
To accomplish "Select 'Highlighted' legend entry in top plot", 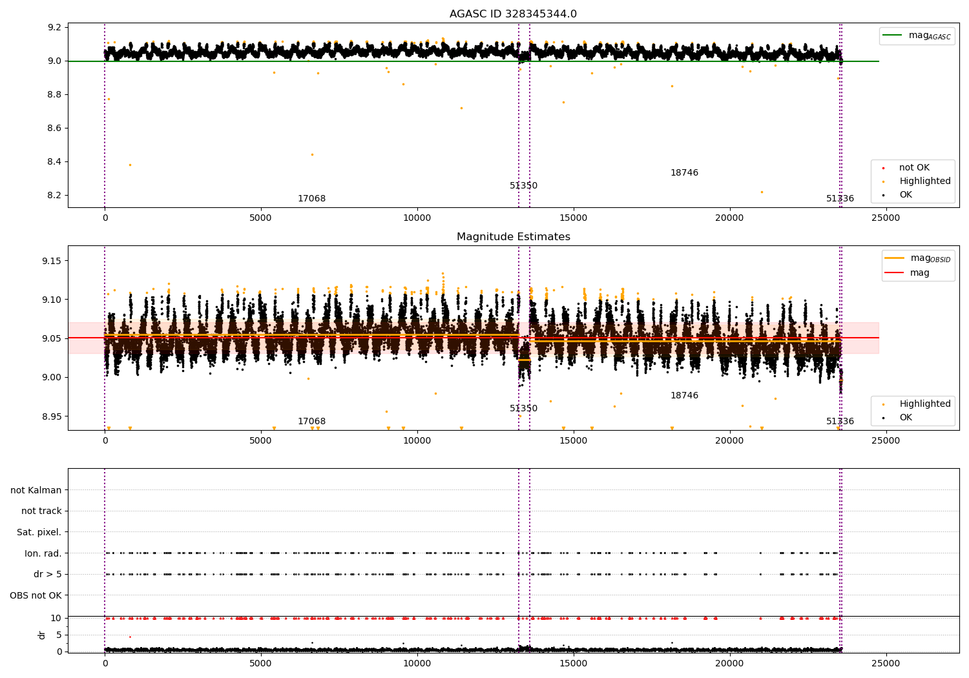I will point(924,181).
